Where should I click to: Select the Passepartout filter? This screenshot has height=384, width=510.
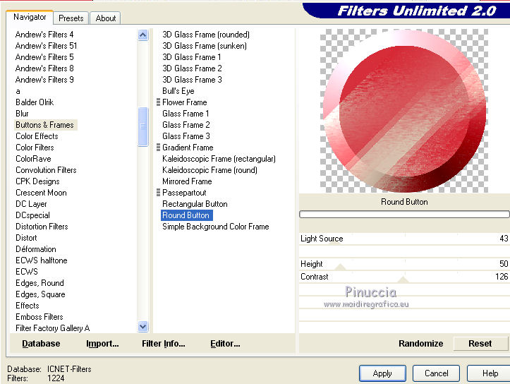pos(184,193)
